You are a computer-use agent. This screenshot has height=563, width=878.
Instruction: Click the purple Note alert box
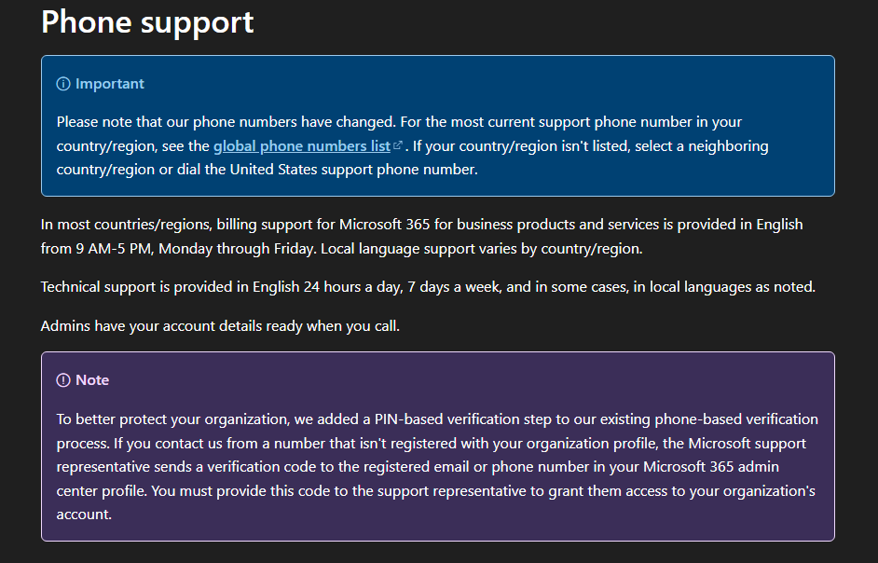tap(438, 446)
